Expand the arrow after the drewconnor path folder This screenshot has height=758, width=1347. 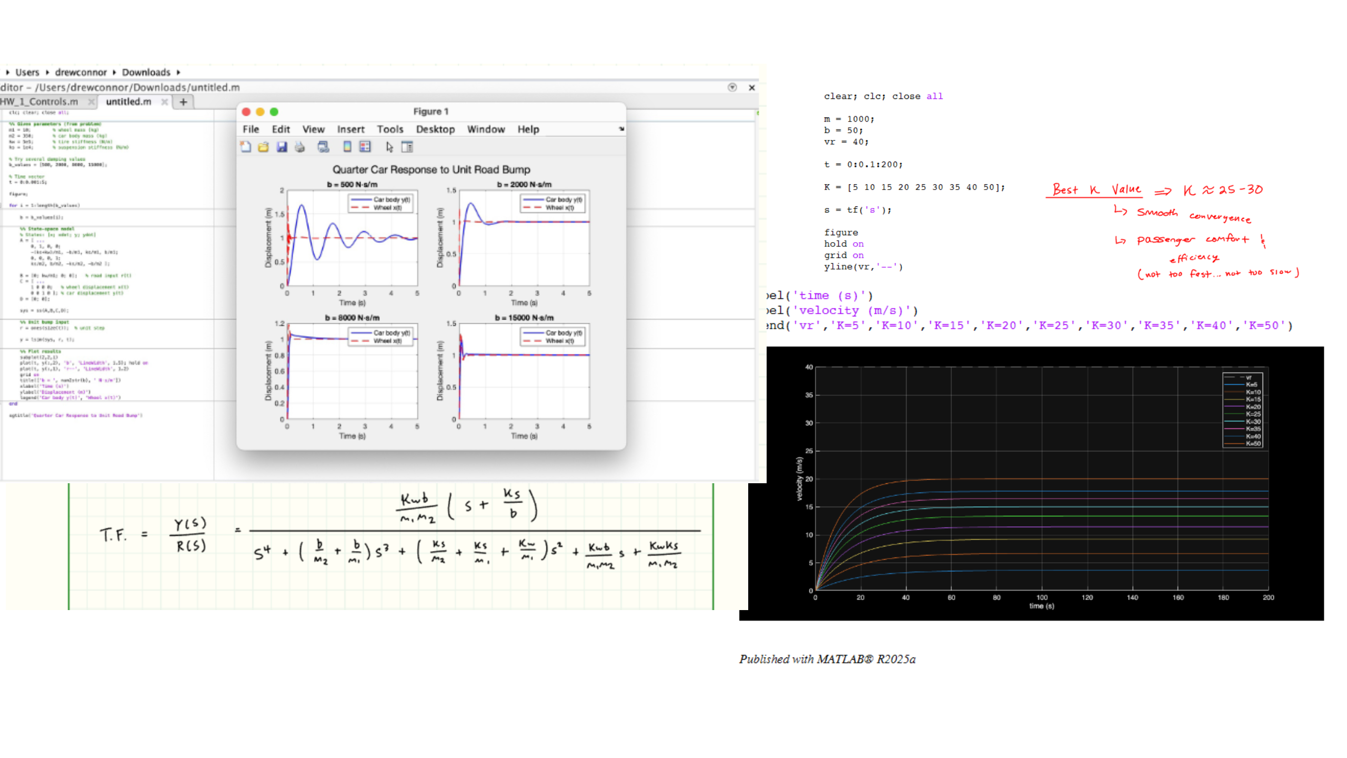(x=114, y=72)
